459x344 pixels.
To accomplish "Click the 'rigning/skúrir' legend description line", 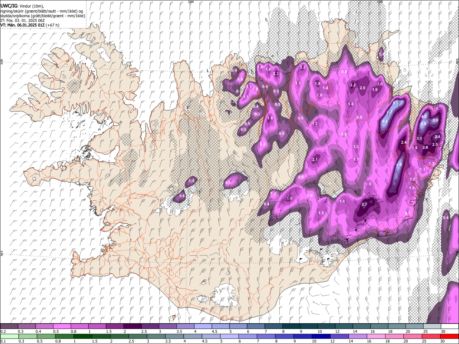I will coord(42,11).
